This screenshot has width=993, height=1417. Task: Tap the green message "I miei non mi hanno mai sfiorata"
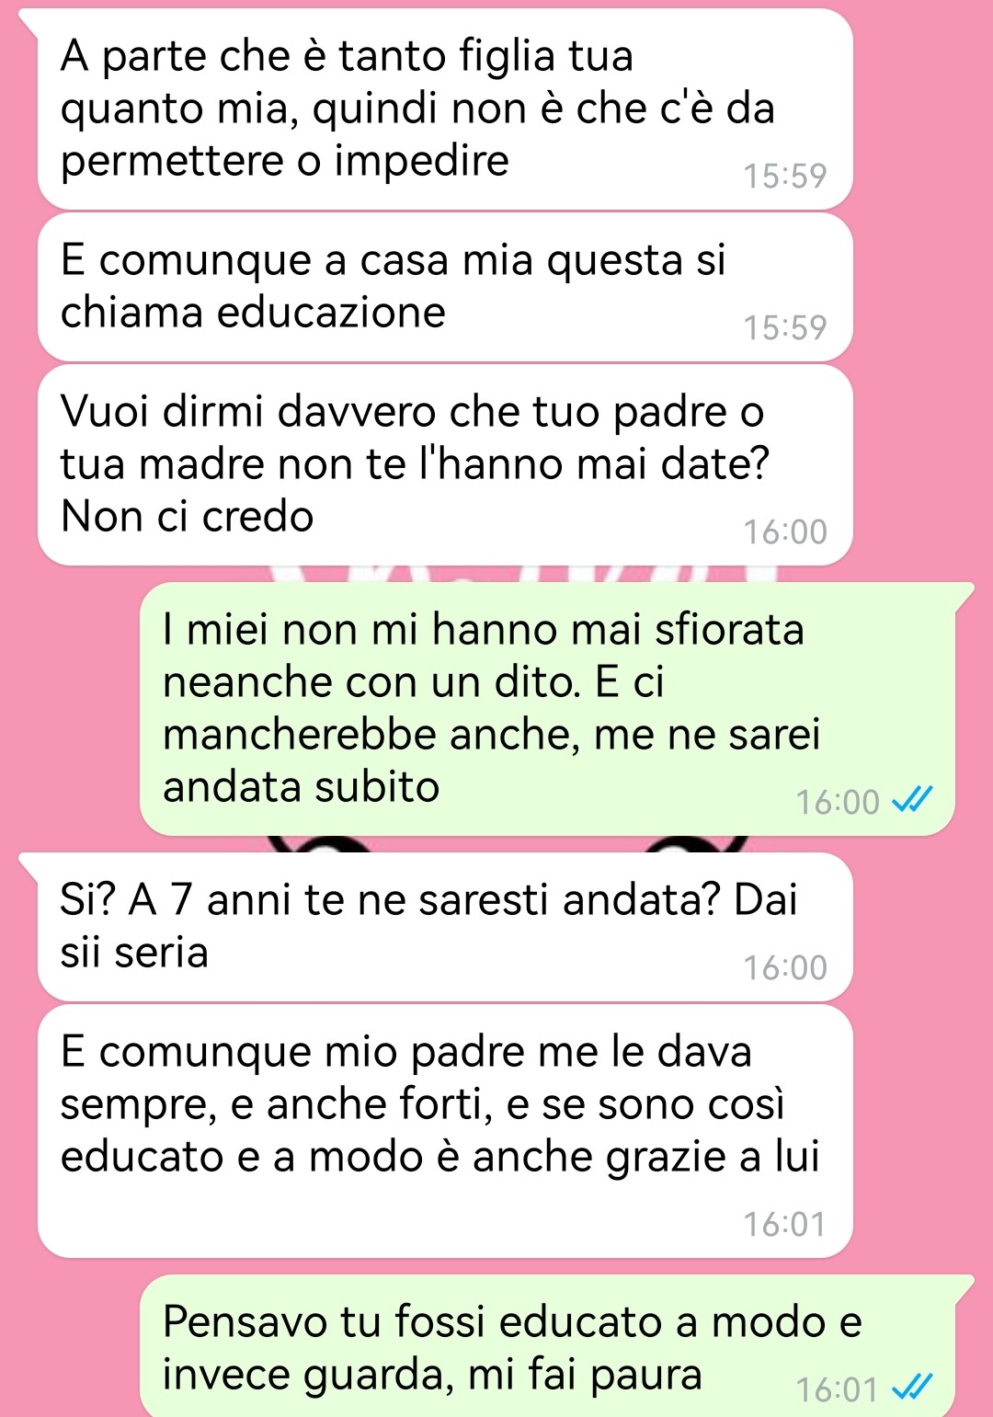click(x=547, y=709)
